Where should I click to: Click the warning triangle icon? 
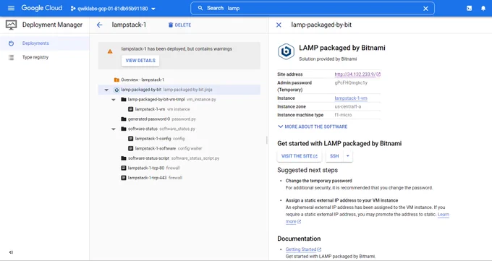pos(110,51)
